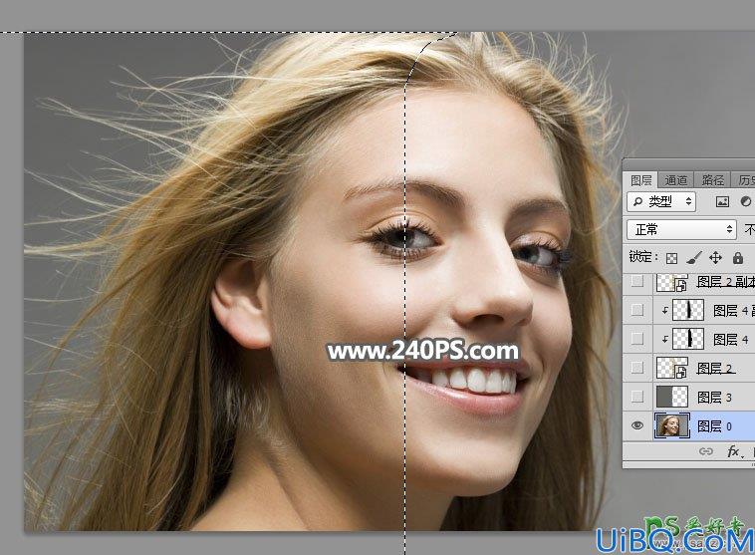The width and height of the screenshot is (755, 555).
Task: Show the 图层 2 副本 layer visibility
Action: (637, 281)
